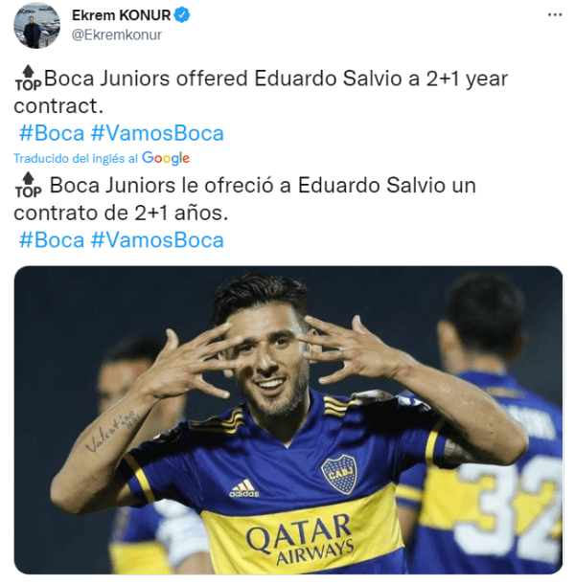This screenshot has height=584, width=575.
Task: Click the translated #Boca hashtag
Action: 52,240
